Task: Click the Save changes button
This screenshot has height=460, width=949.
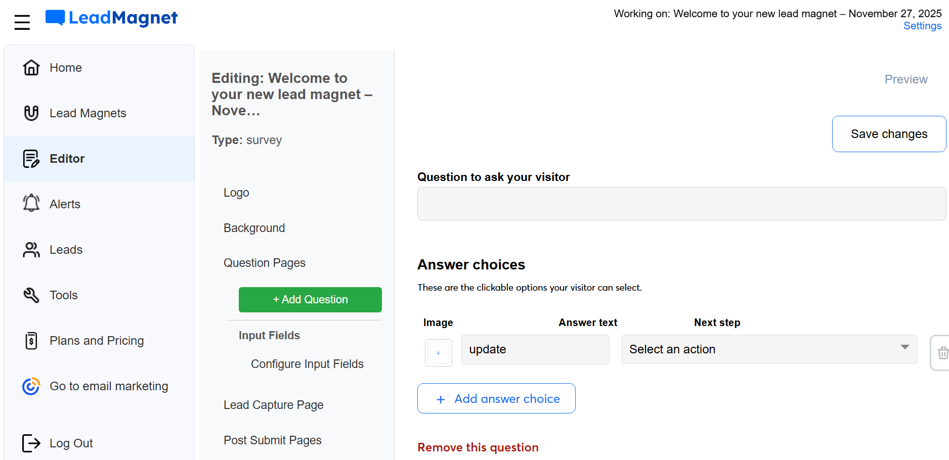Action: click(x=889, y=134)
